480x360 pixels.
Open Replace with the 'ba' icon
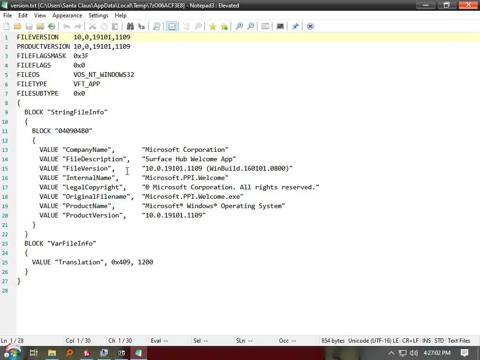[142, 26]
